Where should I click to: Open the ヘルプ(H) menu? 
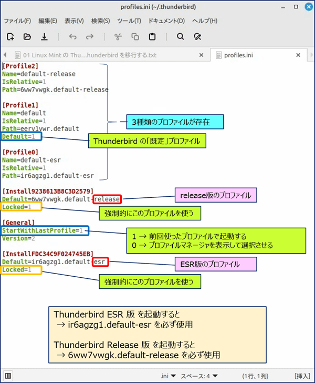coord(205,21)
